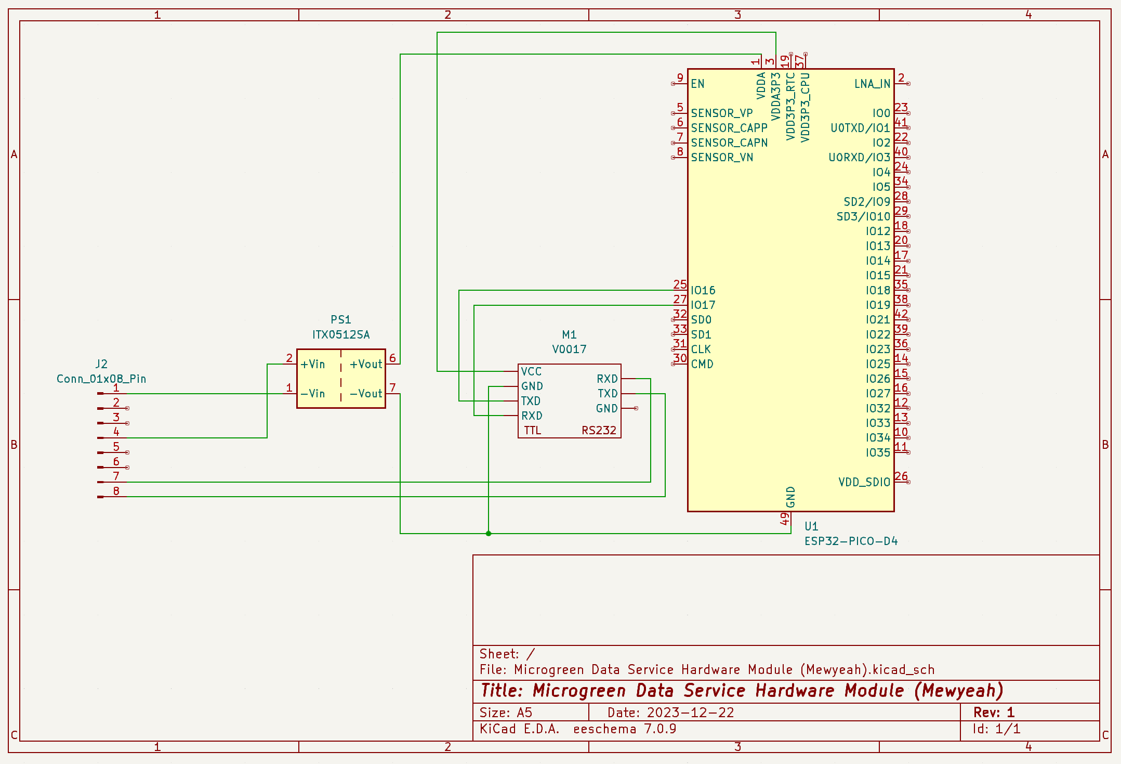Click the U0RXD/IO3 pin label
Screen dimensions: 1121x764
860,157
